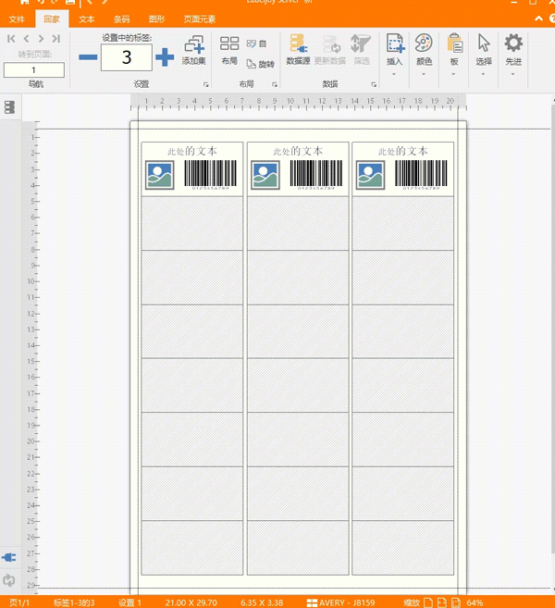555x608 pixels.
Task: Increase label count with plus button
Action: point(165,57)
